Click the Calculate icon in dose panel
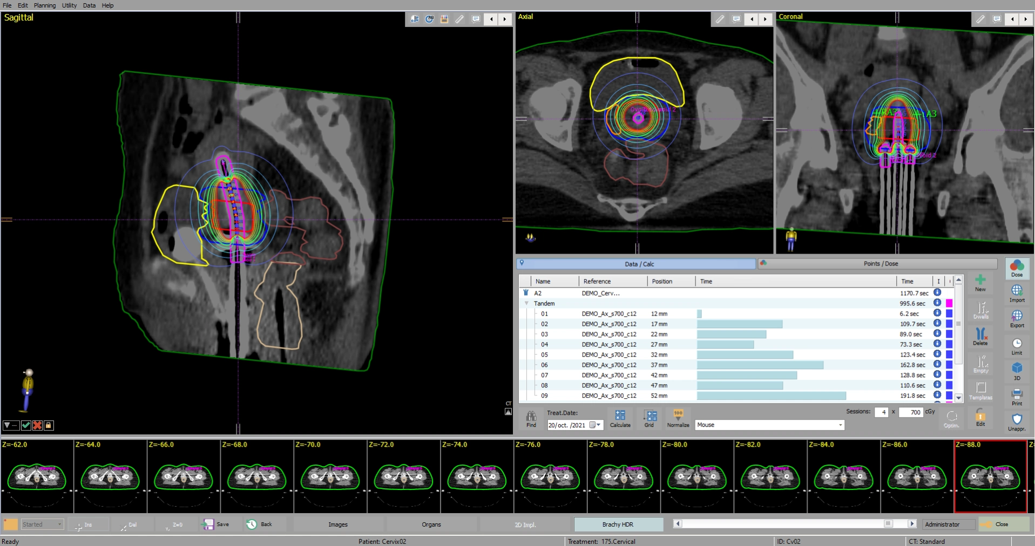The width and height of the screenshot is (1035, 546). (620, 415)
